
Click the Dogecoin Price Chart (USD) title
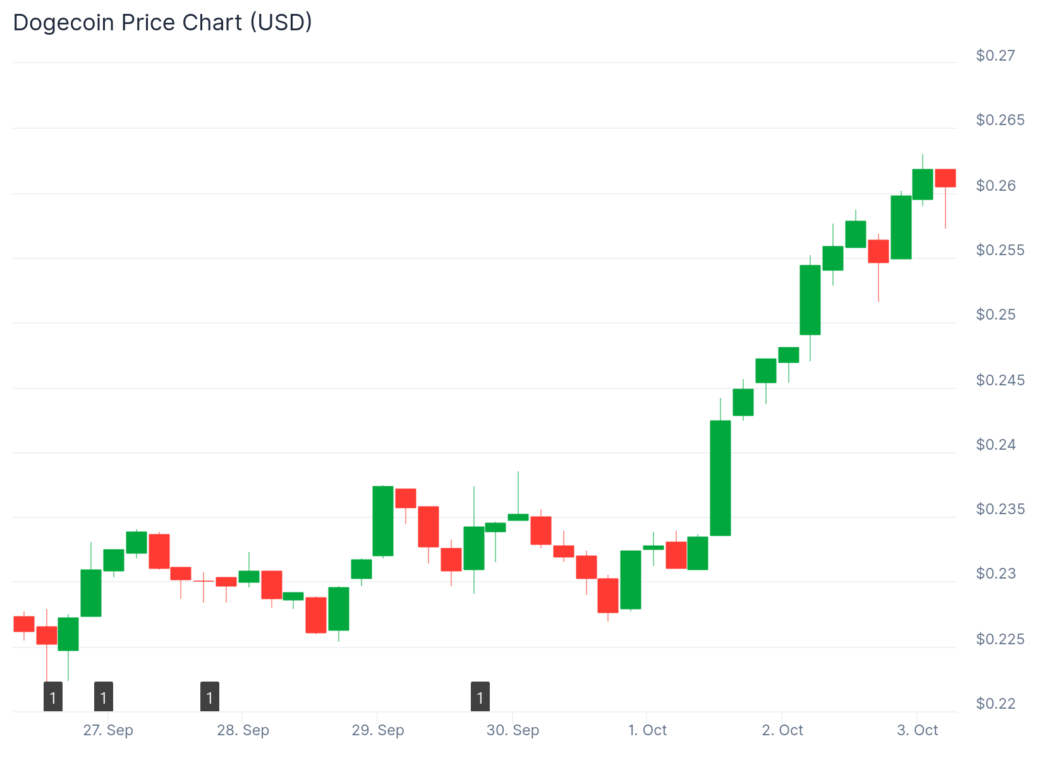(163, 23)
